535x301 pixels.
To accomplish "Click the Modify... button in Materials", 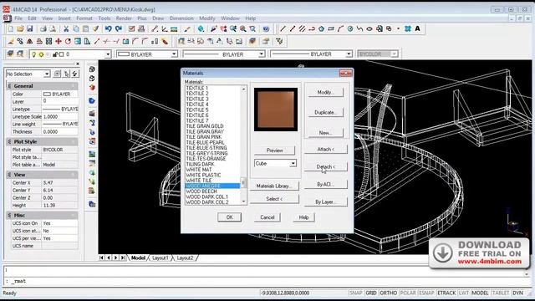I will pos(326,93).
